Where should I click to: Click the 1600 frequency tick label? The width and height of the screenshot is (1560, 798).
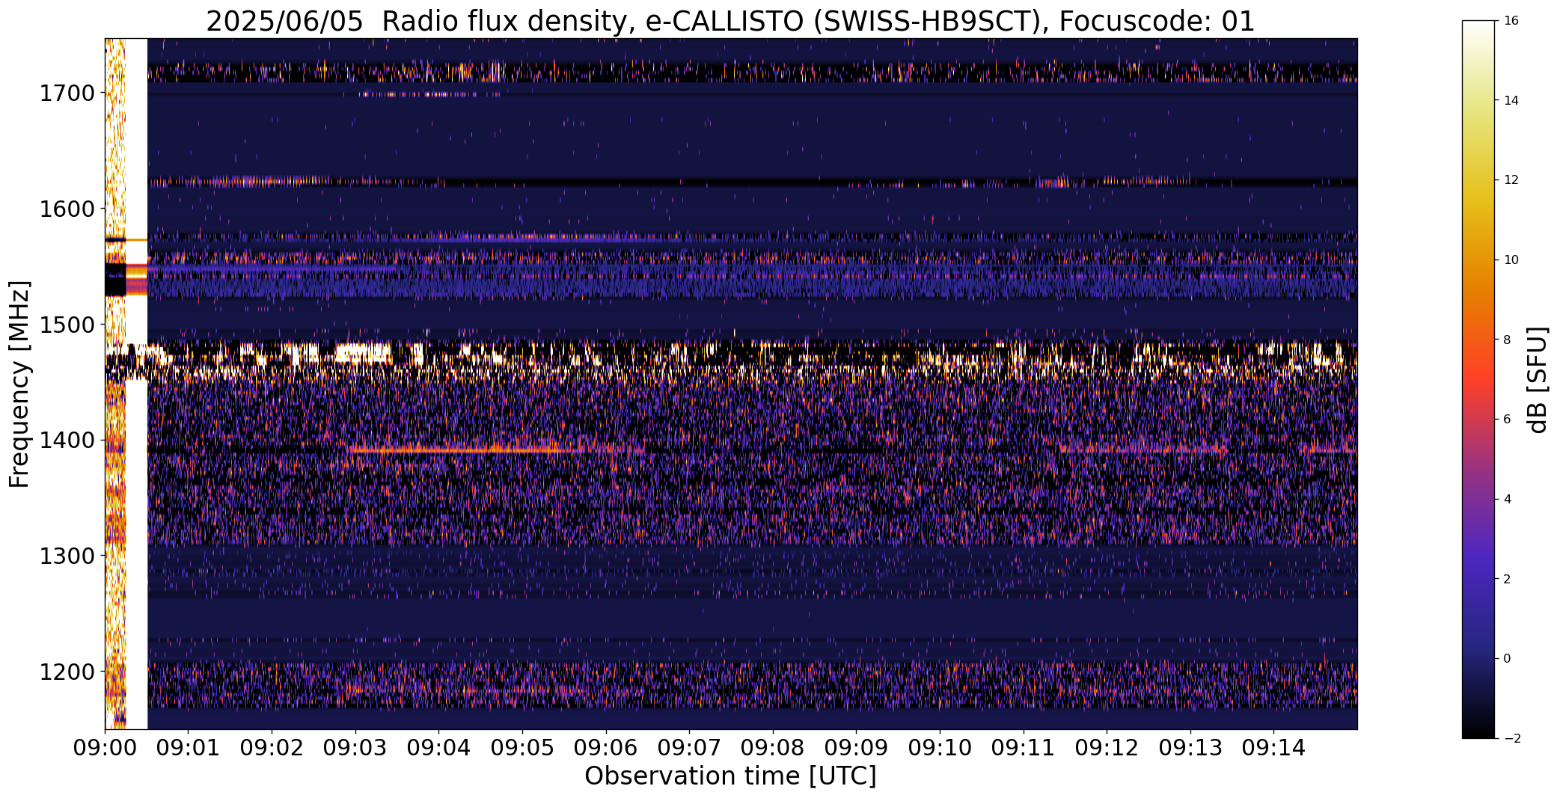click(x=67, y=209)
